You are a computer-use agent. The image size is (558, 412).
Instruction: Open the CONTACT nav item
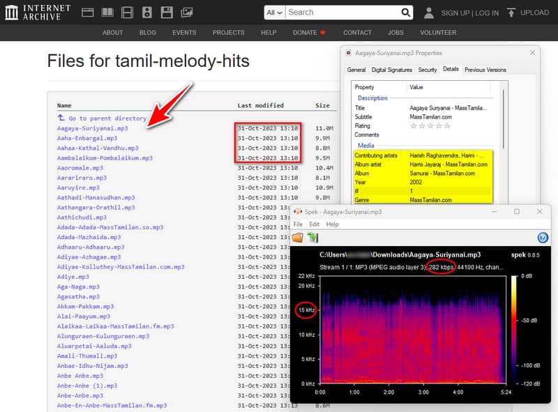pos(357,33)
